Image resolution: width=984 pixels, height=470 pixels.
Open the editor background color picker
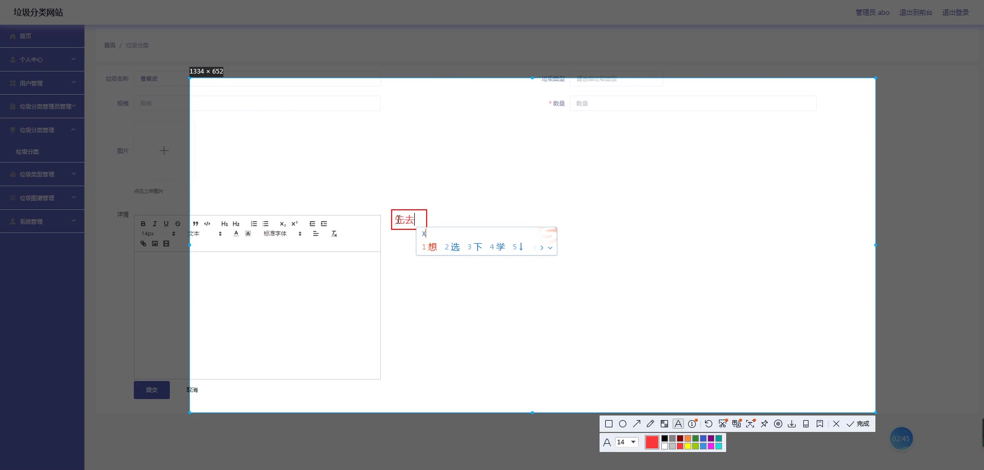[248, 233]
